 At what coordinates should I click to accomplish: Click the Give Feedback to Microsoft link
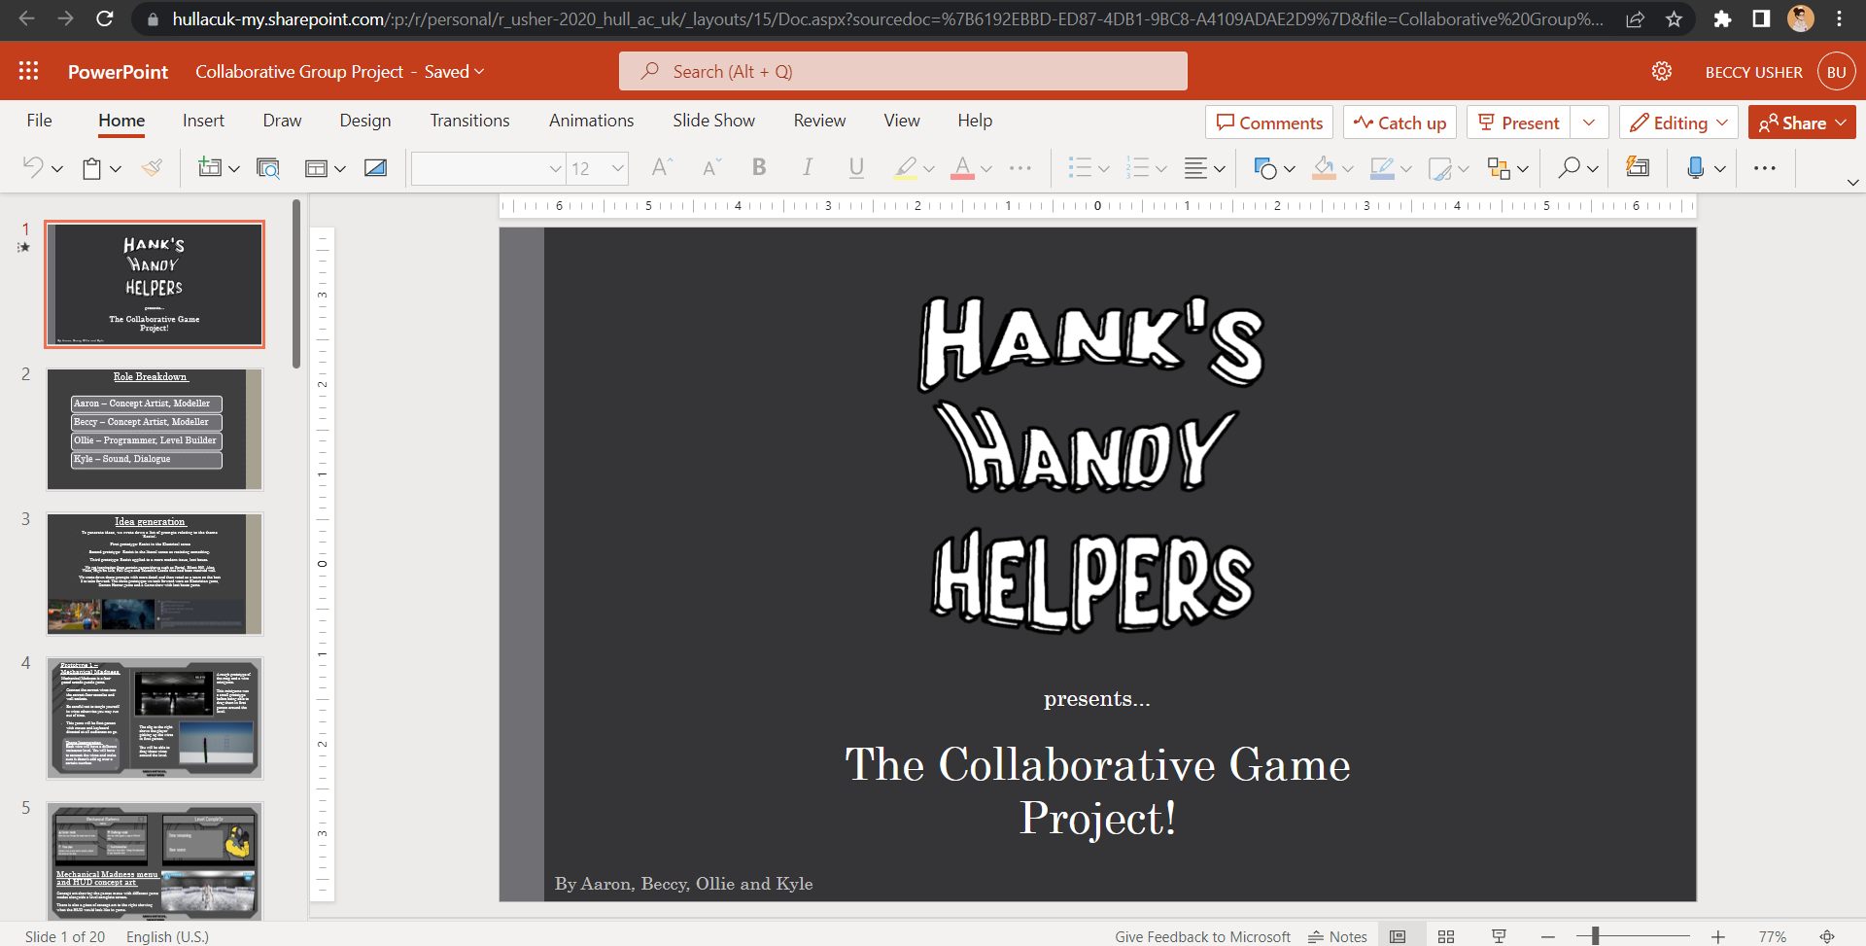click(1202, 936)
